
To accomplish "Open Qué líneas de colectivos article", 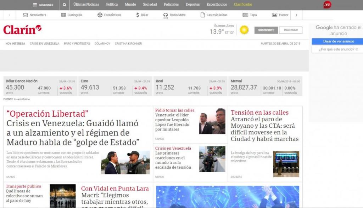I will [x=24, y=196].
